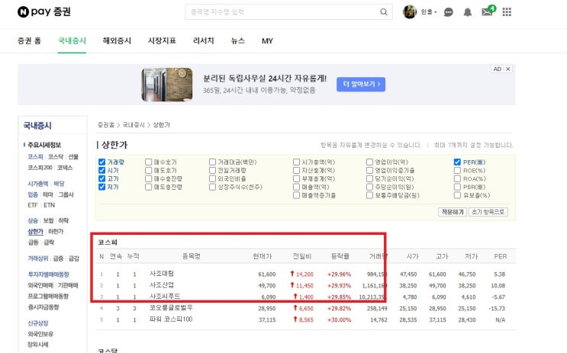The height and width of the screenshot is (353, 567).
Task: Open the ETN sidebar link
Action: click(49, 205)
